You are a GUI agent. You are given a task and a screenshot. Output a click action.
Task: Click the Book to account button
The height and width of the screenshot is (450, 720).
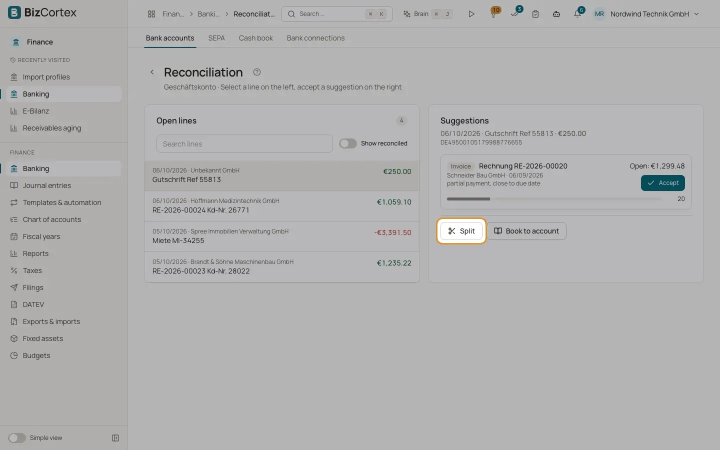526,231
